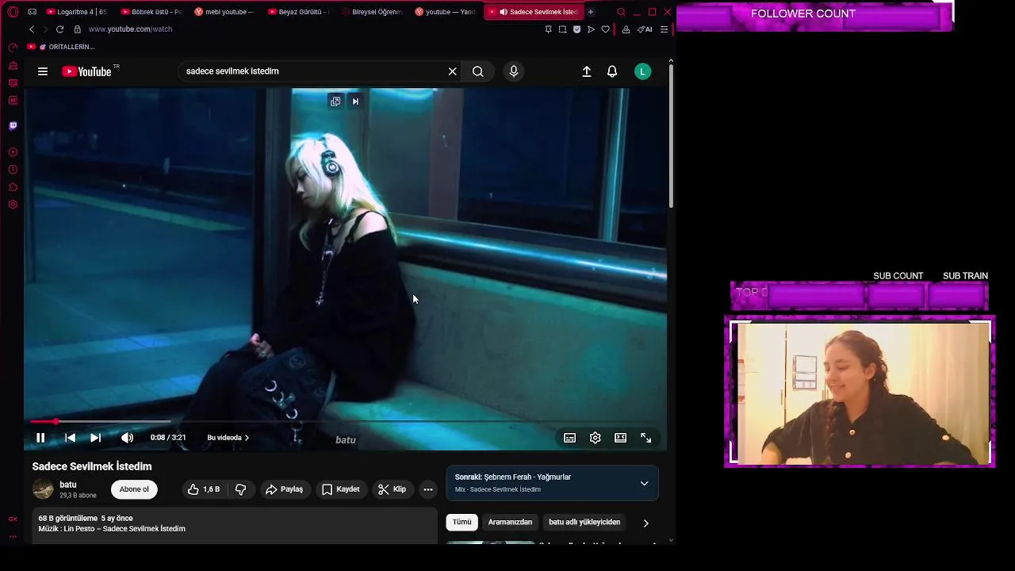The width and height of the screenshot is (1015, 571).
Task: Click 'Sadece Sevilmek İstedim' video title
Action: pyautogui.click(x=92, y=466)
